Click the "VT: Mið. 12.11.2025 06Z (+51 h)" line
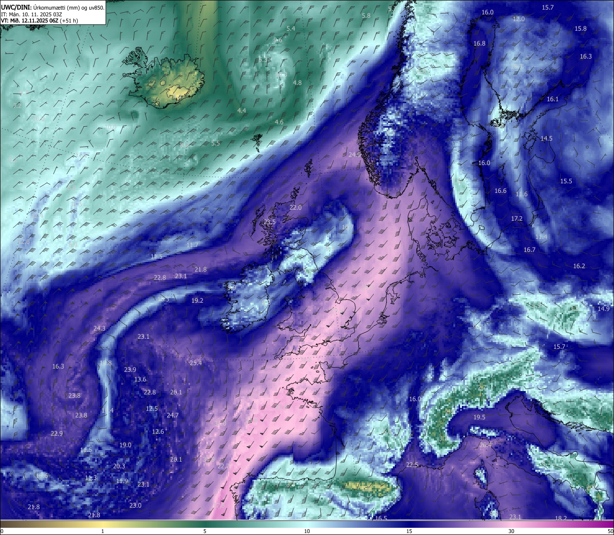 [x=40, y=21]
